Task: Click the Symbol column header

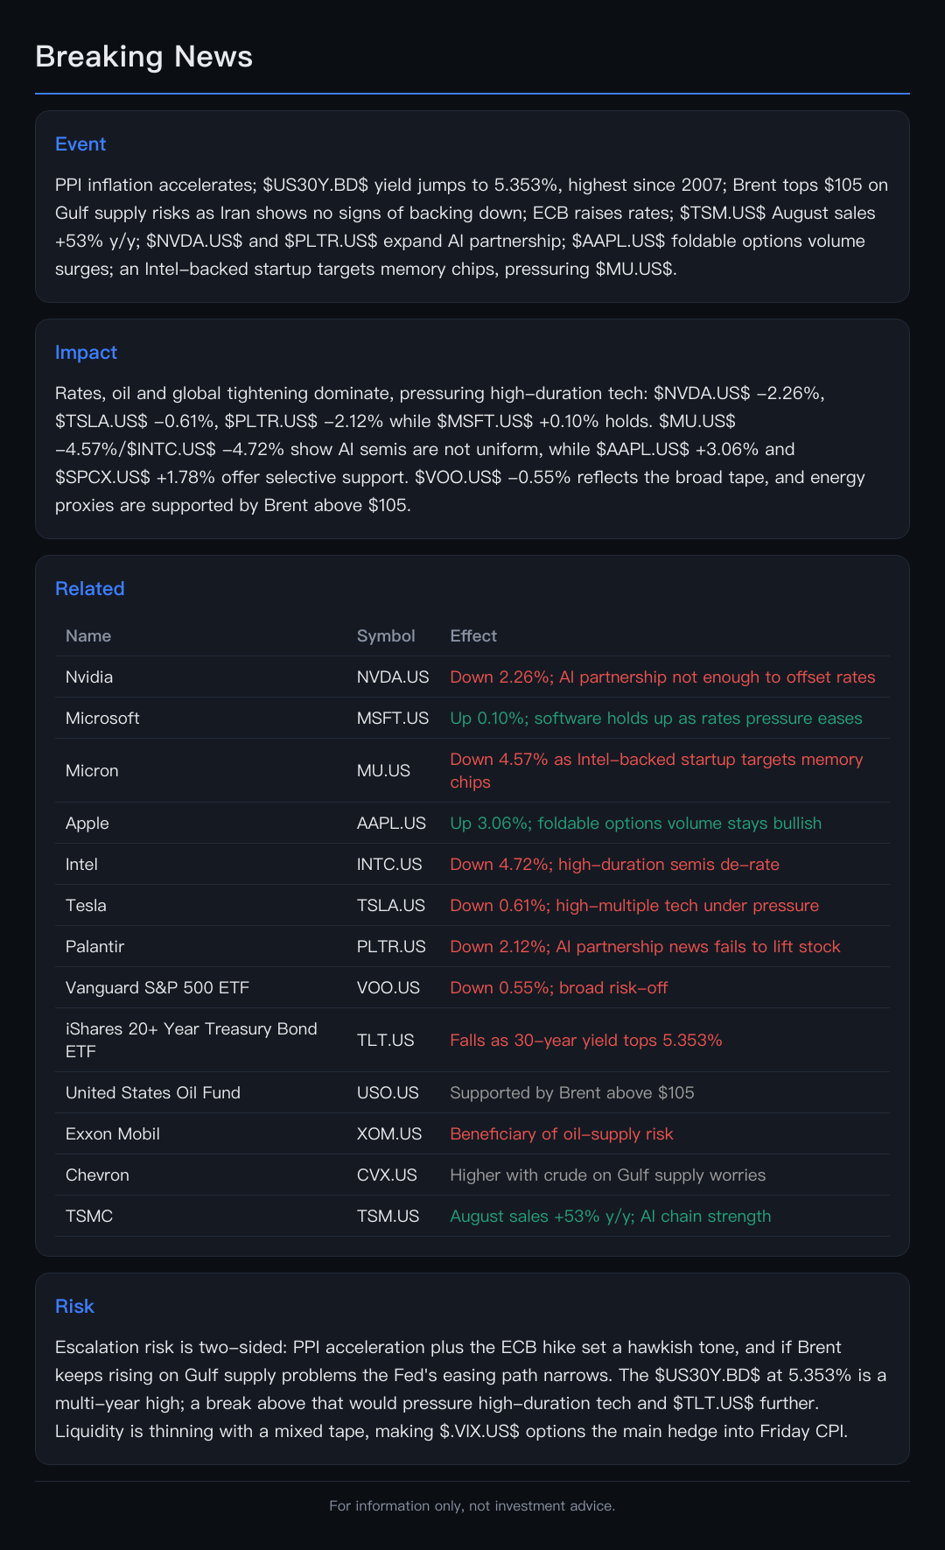Action: click(x=386, y=635)
